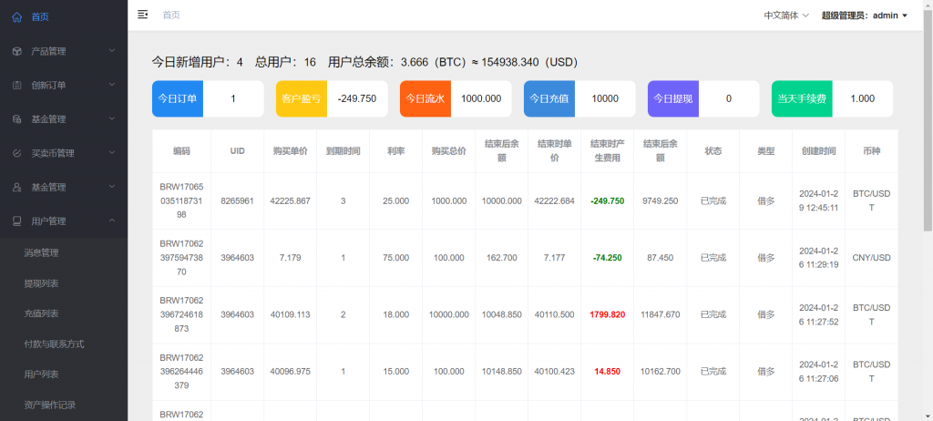Click the 首页 breadcrumb in the top bar
933x421 pixels.
[171, 15]
